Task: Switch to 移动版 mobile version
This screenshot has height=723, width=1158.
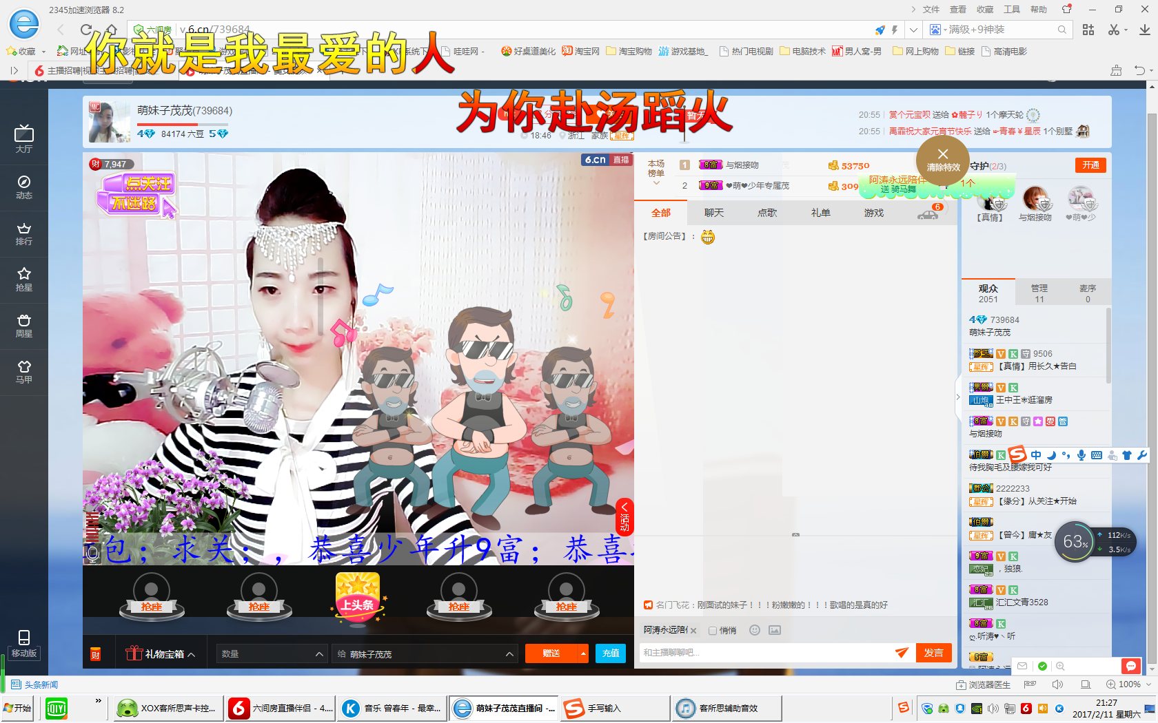Action: pyautogui.click(x=24, y=645)
